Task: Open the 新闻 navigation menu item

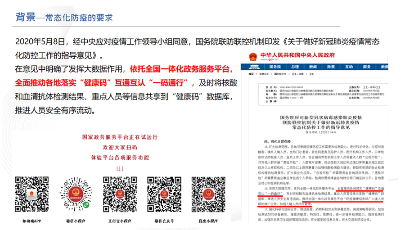Action: tap(313, 67)
